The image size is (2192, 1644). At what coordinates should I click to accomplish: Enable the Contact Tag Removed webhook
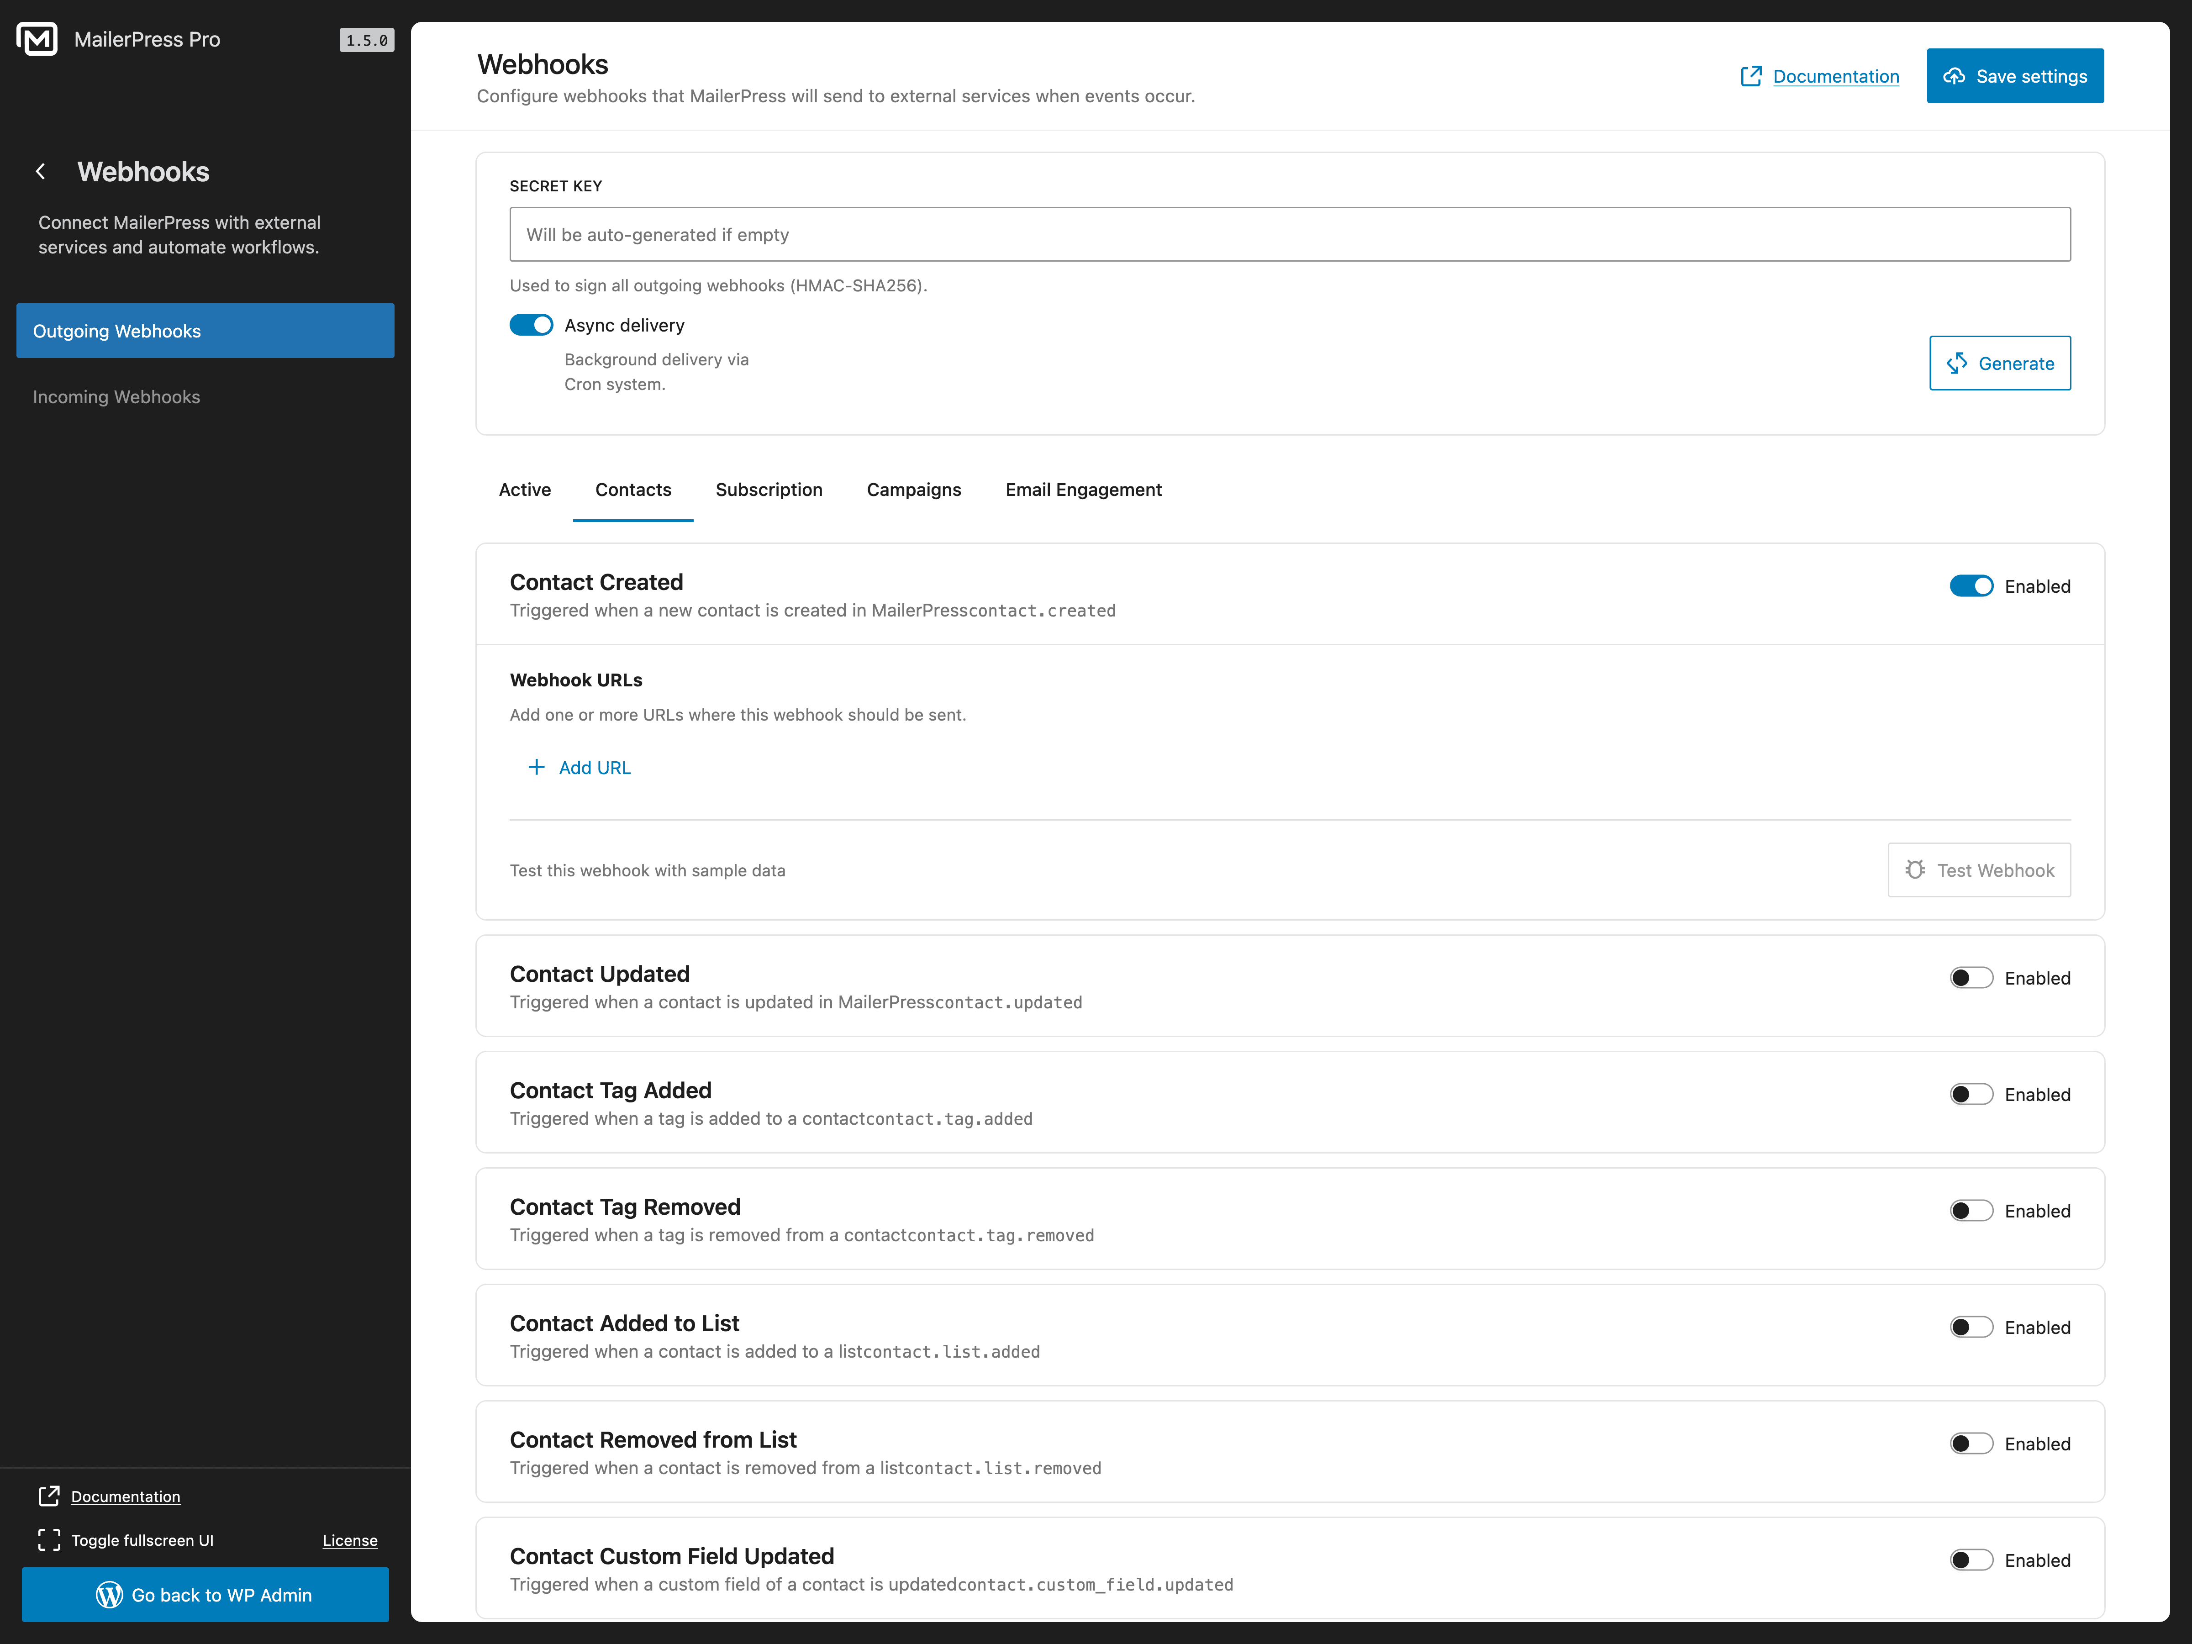click(1972, 1210)
